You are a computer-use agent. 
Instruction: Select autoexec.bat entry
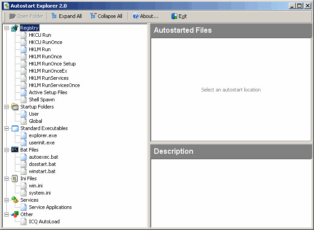44,157
